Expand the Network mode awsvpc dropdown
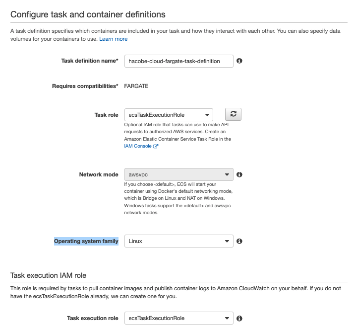Screen dimensions: 354x331 (178, 175)
